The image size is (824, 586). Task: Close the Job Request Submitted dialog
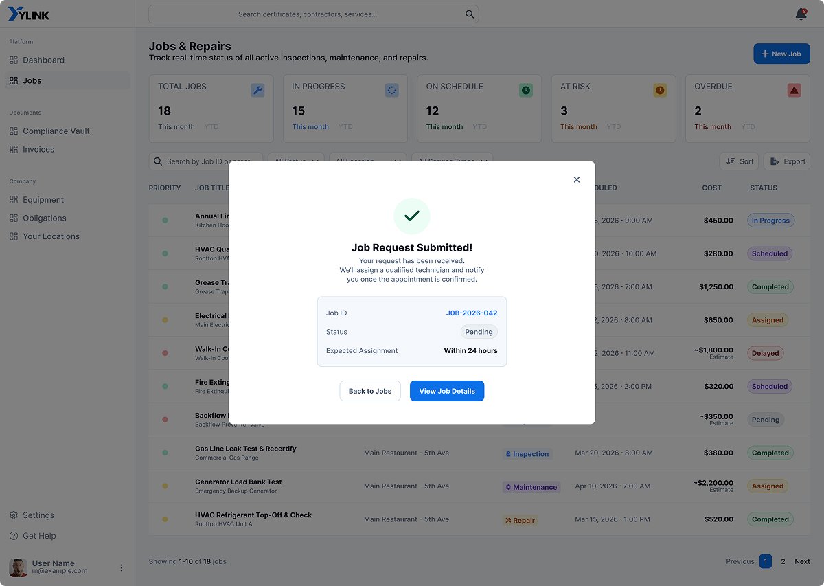[577, 180]
